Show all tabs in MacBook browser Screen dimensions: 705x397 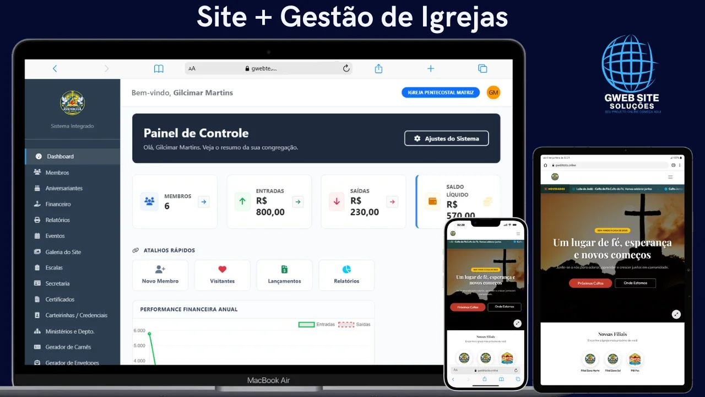482,68
